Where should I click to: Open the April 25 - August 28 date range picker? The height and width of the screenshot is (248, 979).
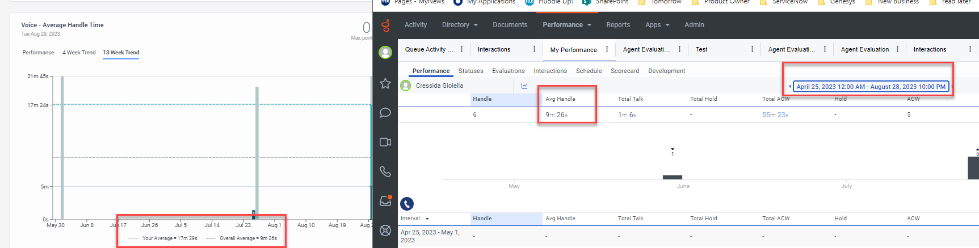coord(871,87)
